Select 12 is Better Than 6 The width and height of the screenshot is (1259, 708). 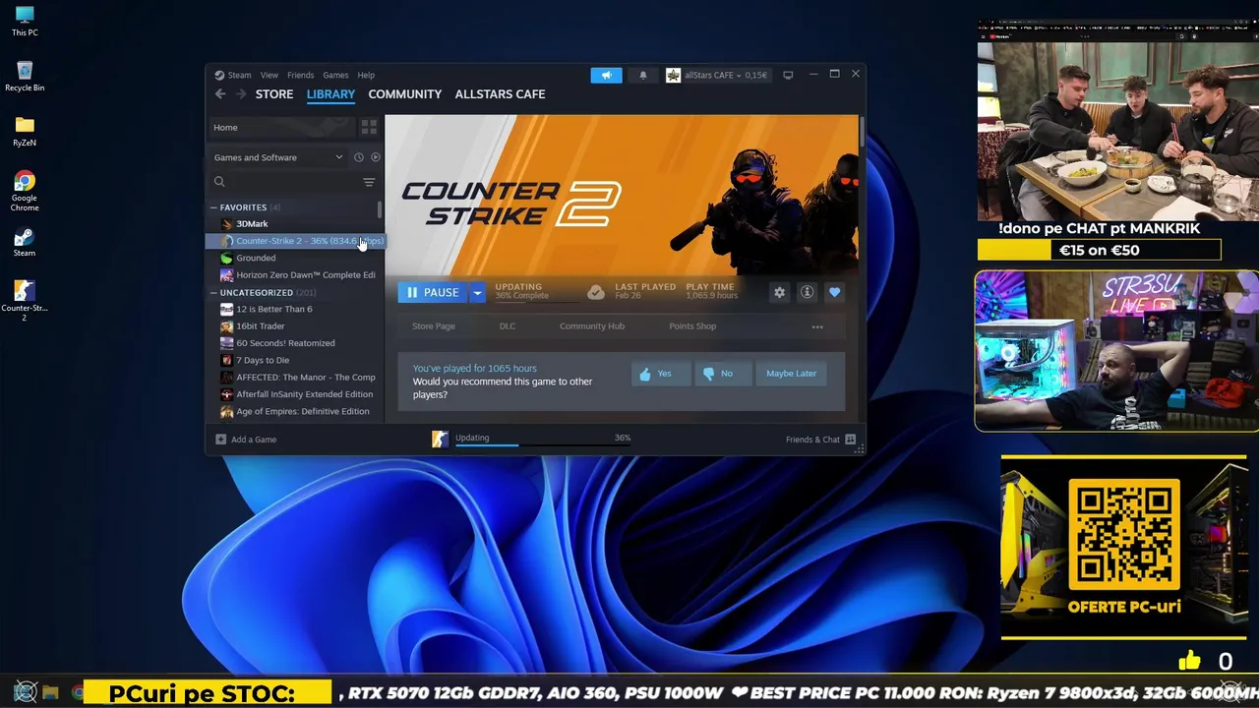pyautogui.click(x=274, y=309)
